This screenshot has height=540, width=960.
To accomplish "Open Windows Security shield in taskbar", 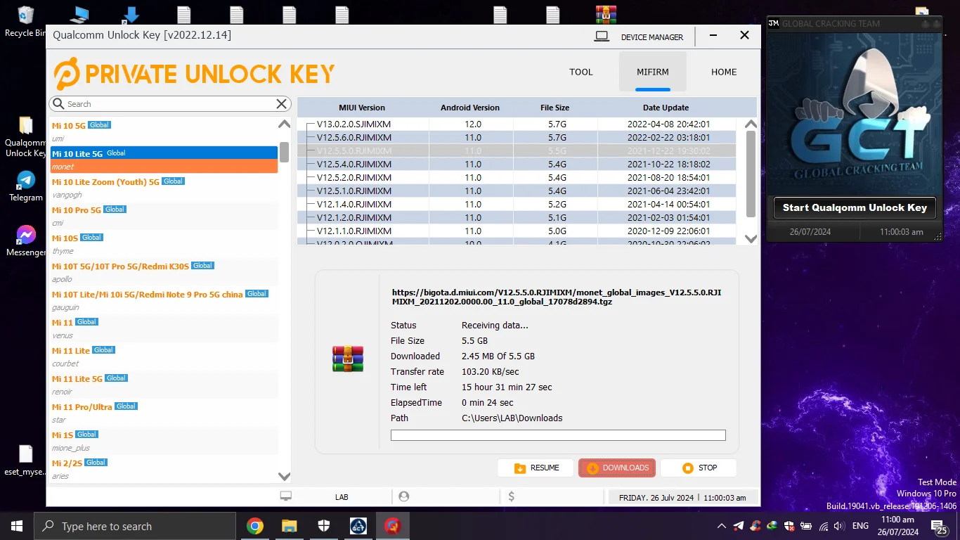I will (x=323, y=526).
